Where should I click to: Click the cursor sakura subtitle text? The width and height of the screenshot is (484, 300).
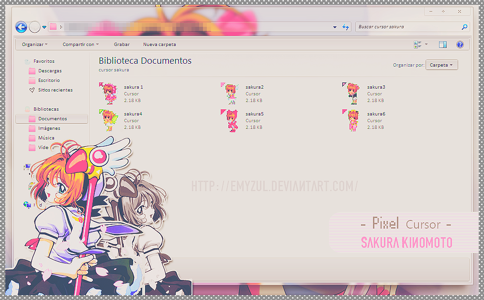click(114, 70)
